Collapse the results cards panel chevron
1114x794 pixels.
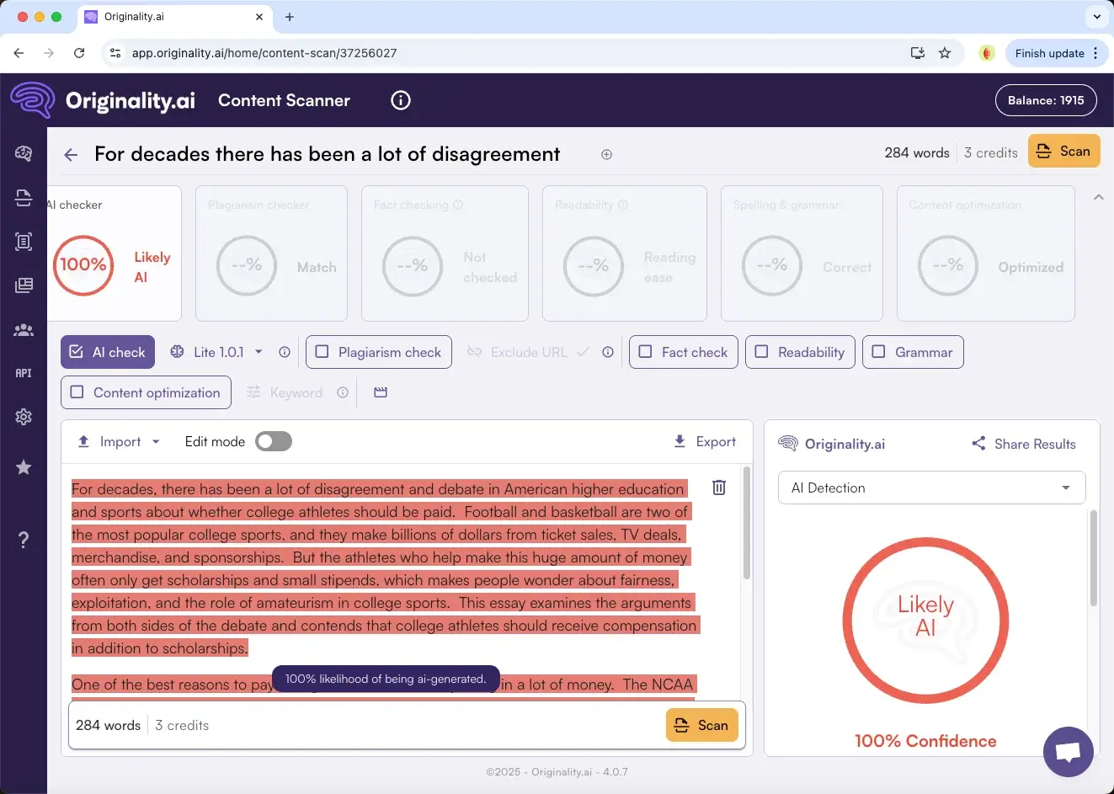tap(1098, 197)
